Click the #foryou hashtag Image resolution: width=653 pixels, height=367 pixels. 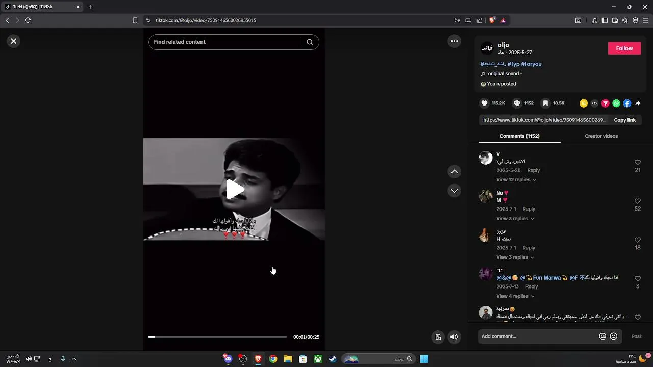point(531,64)
